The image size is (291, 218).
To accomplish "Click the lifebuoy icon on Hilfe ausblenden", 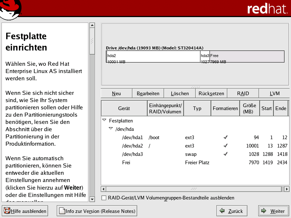I will tap(7, 211).
